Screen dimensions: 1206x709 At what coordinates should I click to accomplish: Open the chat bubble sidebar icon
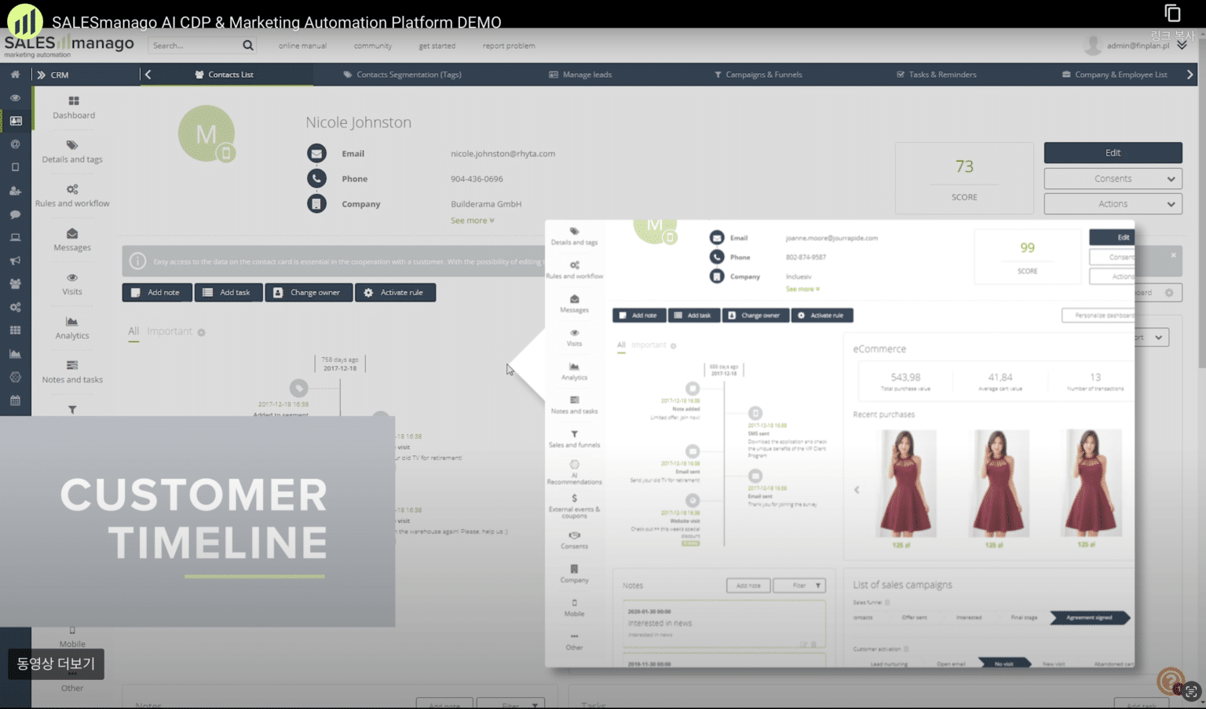15,214
